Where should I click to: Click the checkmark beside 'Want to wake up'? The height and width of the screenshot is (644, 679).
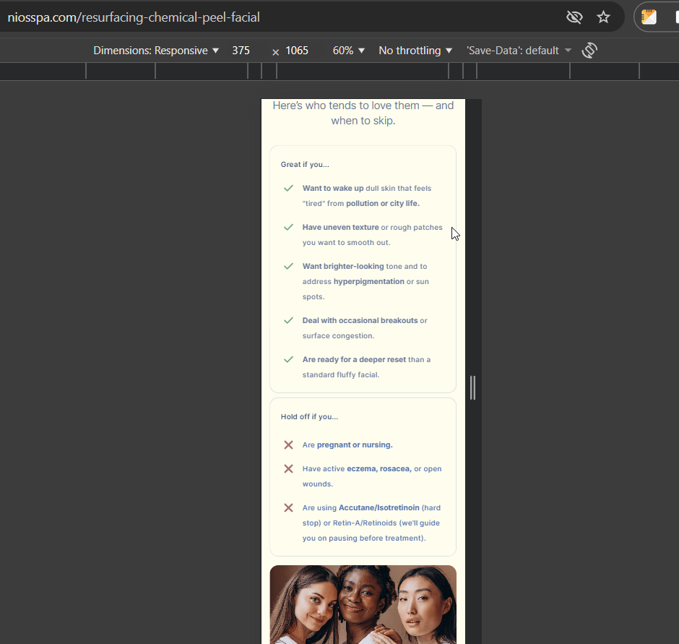288,188
